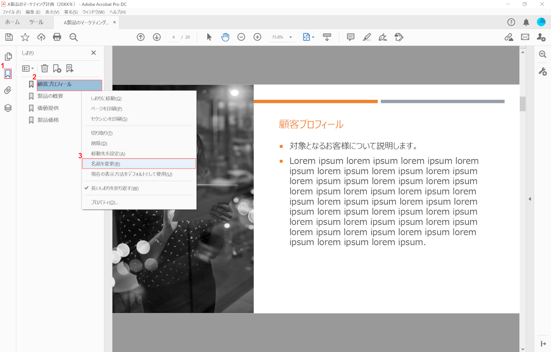This screenshot has height=352, width=551.
Task: Click the Add comment note icon
Action: (351, 37)
